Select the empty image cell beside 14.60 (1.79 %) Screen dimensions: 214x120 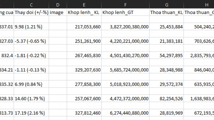click(x=58, y=98)
